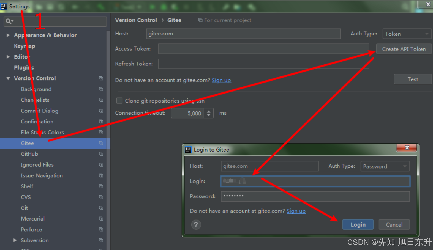Select GitHub under Version Control
Image resolution: width=433 pixels, height=250 pixels.
point(29,154)
